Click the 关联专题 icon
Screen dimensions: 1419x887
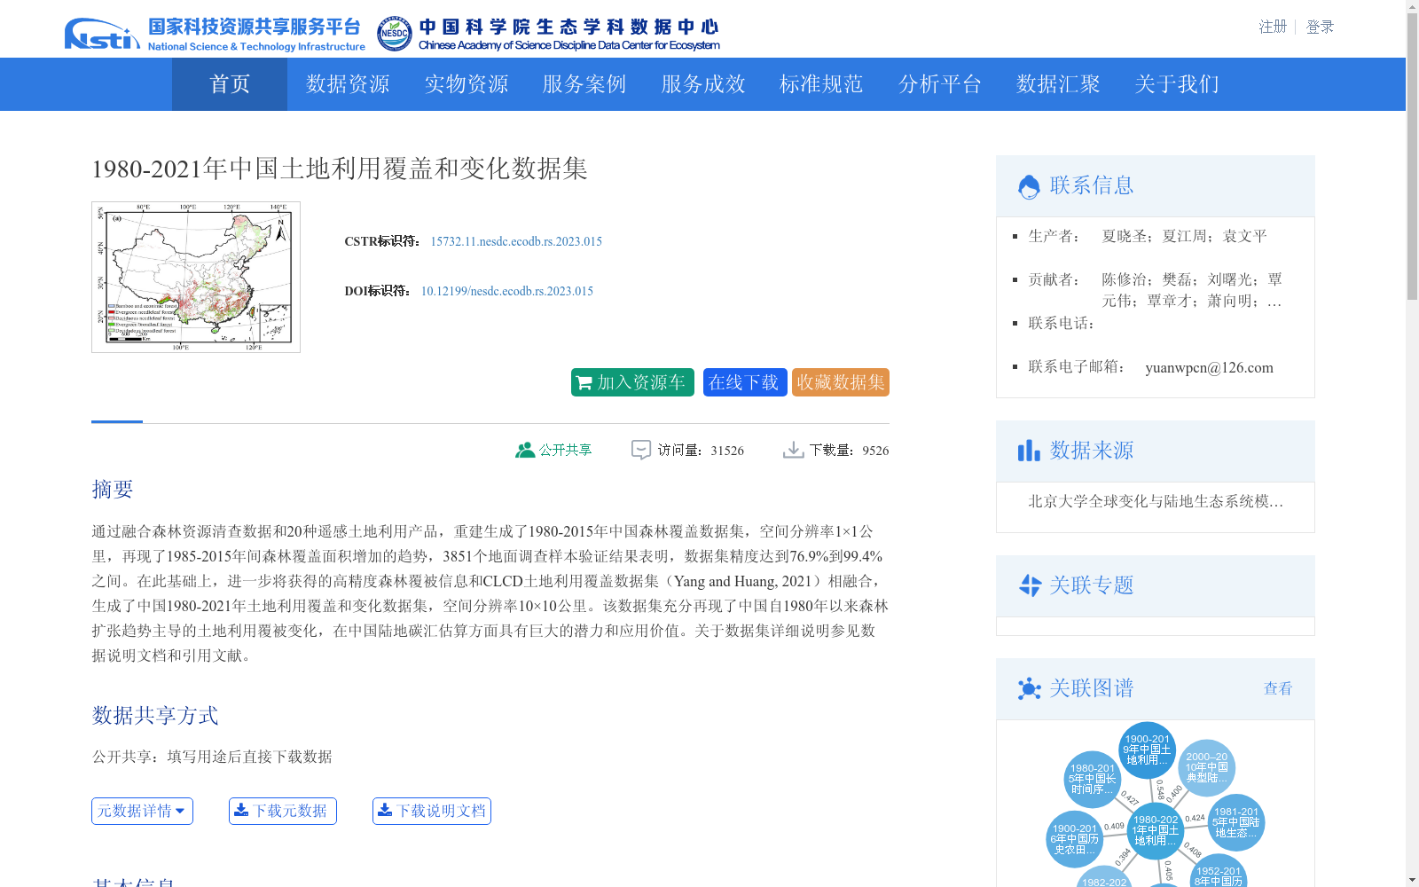click(1030, 585)
